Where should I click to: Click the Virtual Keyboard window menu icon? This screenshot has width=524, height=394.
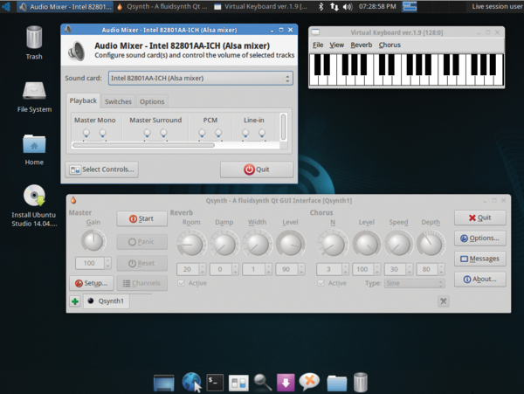[x=315, y=32]
